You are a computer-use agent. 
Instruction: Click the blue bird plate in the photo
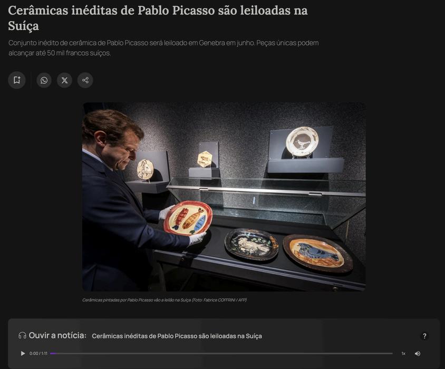point(318,253)
